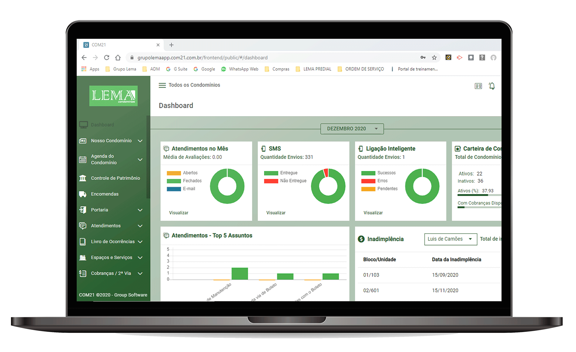The image size is (576, 352).
Task: Expand the Atendimentos sidebar chevron
Action: tap(140, 226)
